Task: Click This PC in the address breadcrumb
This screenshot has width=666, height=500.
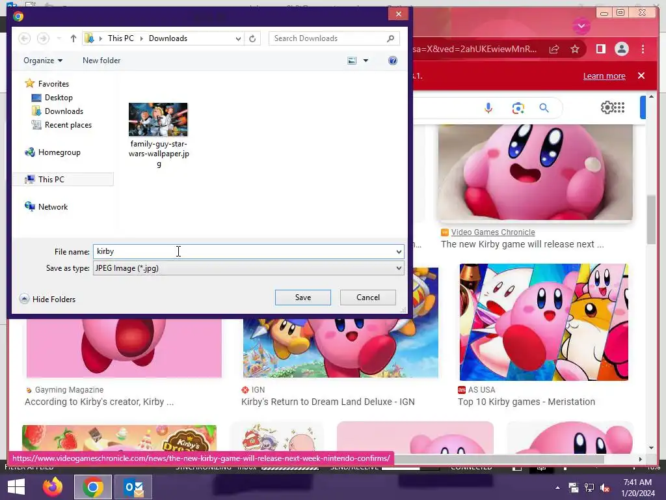Action: pos(120,38)
